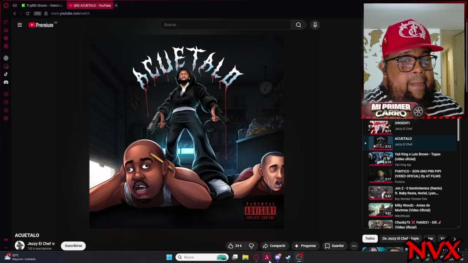Click the ACUETALO video title text
This screenshot has width=468, height=263.
[x=27, y=235]
